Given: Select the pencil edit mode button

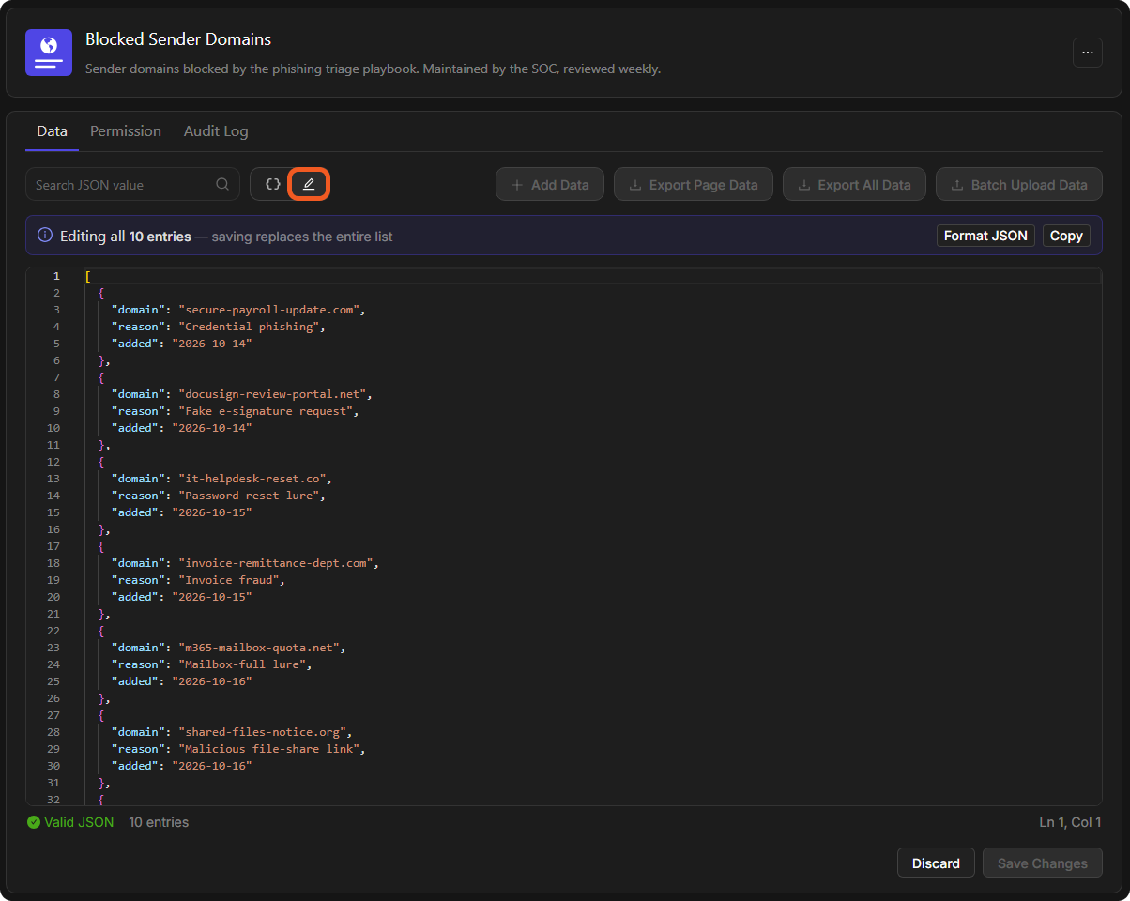Looking at the screenshot, I should pyautogui.click(x=309, y=184).
